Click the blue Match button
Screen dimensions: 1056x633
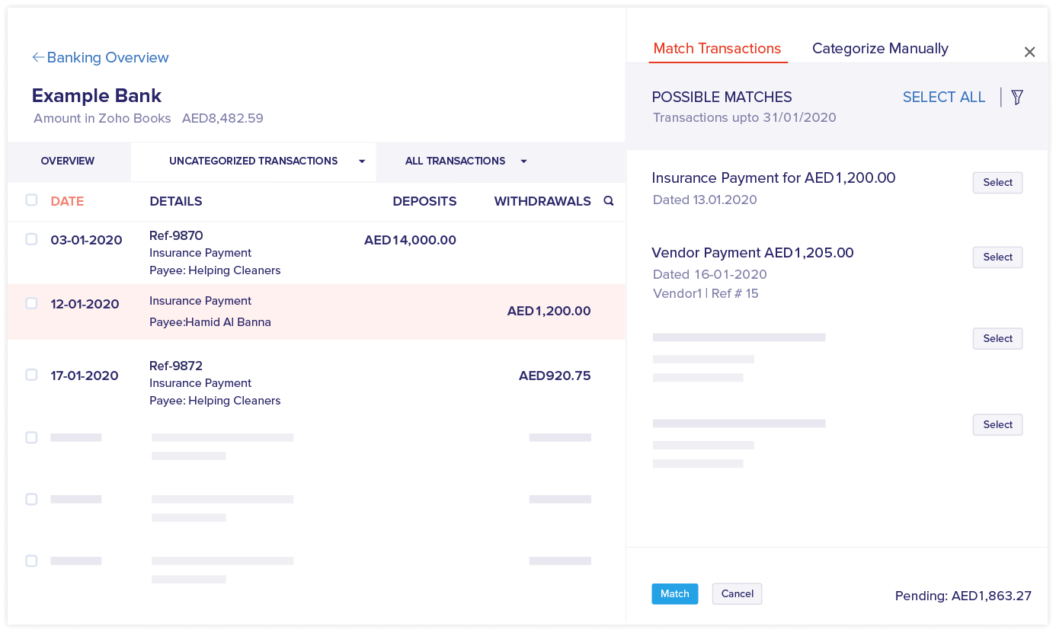pos(675,594)
